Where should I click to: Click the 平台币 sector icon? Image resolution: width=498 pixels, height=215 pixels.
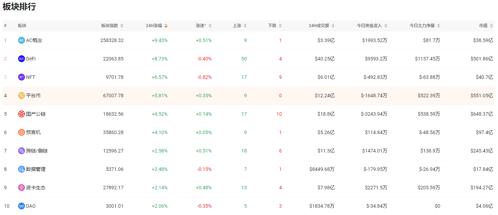(x=22, y=96)
